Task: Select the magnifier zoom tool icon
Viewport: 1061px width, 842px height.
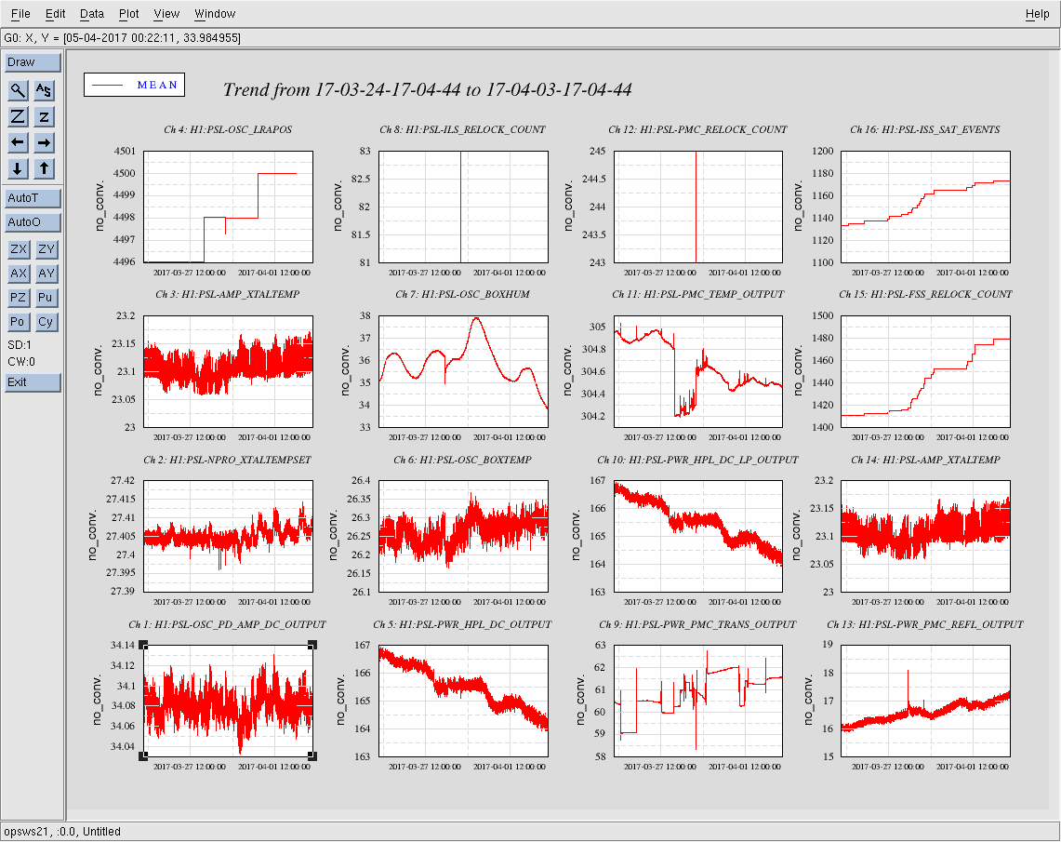Action: click(19, 90)
